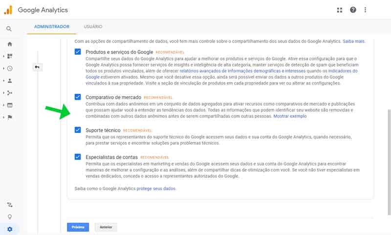391x235 pixels.
Task: Open Audience person icon in sidebar
Action: click(x=10, y=81)
